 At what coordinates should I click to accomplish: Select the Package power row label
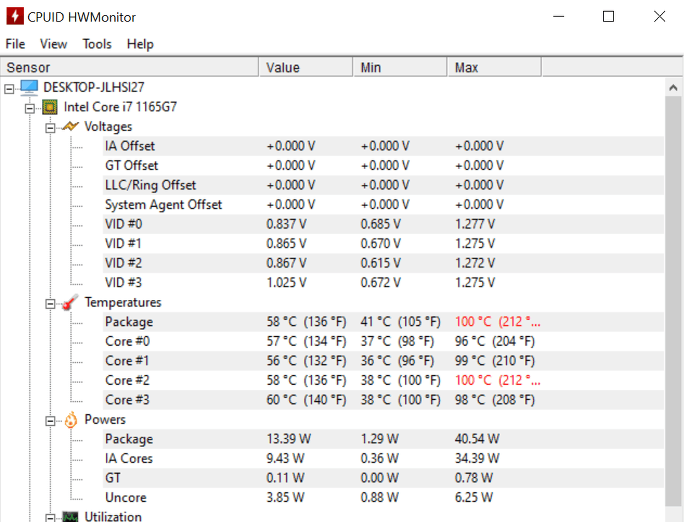(x=129, y=439)
